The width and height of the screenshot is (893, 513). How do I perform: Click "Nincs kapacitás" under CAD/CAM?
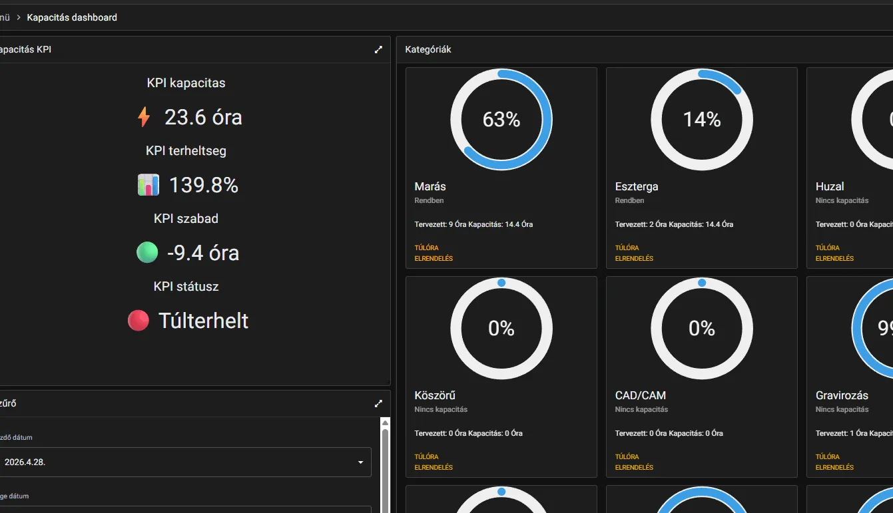click(641, 409)
